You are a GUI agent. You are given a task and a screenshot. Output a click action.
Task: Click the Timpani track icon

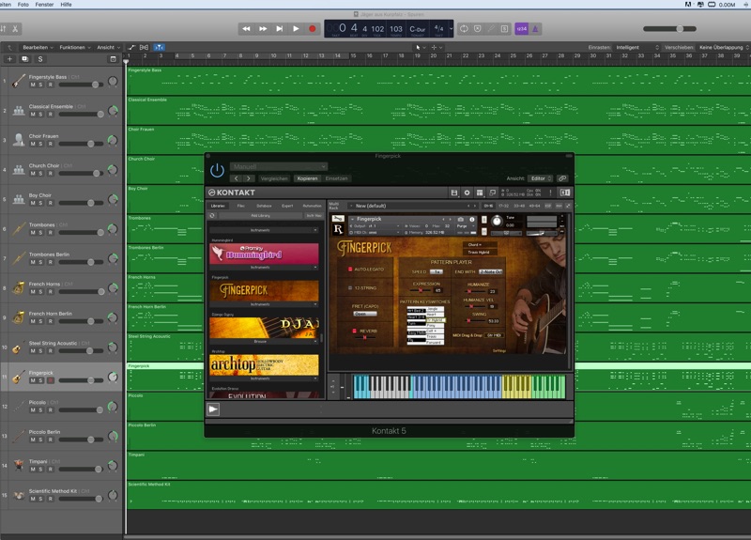19,465
